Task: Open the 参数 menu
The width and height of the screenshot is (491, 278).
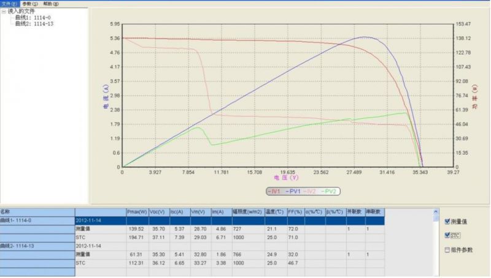Action: point(30,3)
